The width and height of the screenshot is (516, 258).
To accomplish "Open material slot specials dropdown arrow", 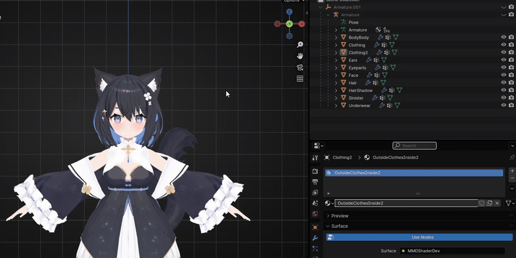I will point(511,188).
